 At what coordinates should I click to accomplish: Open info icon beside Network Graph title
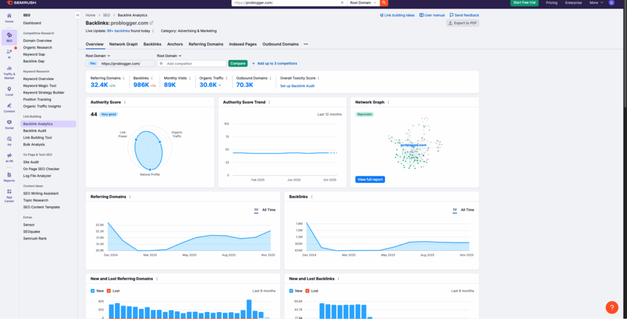[x=389, y=102]
